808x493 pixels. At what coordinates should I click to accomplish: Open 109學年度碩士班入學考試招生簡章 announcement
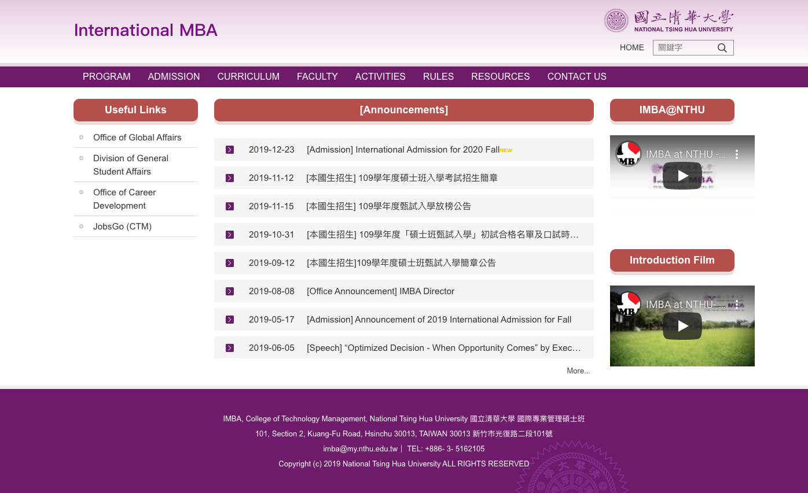402,178
